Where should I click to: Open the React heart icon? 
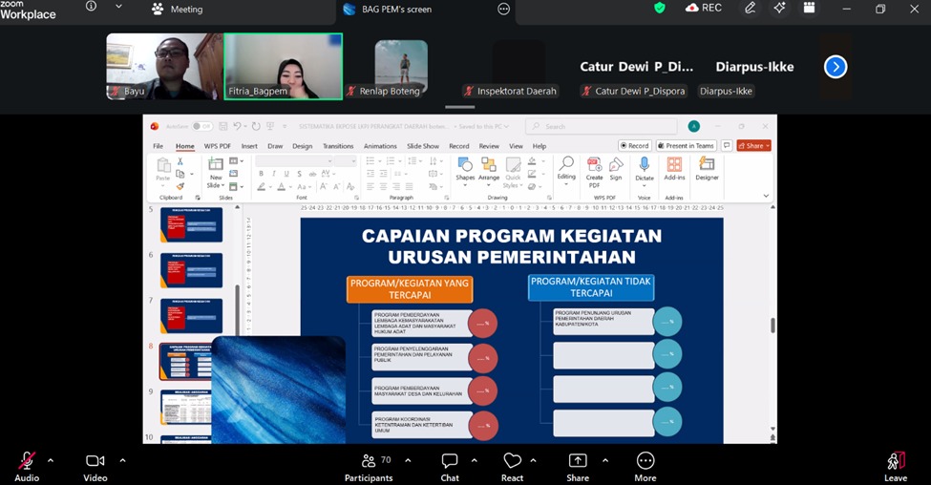[512, 461]
